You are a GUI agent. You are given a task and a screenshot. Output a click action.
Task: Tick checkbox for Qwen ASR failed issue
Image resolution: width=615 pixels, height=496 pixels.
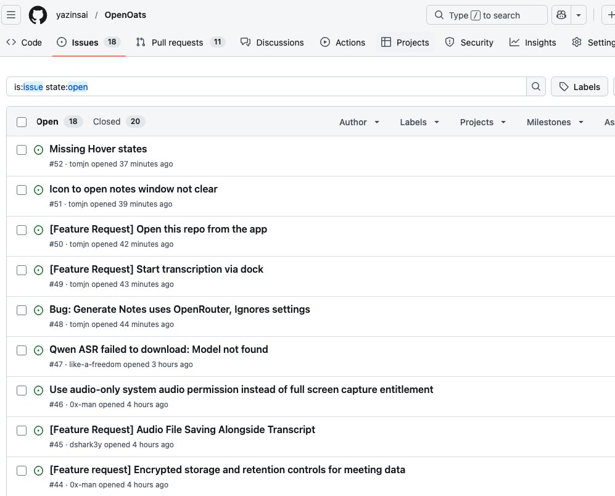click(22, 350)
